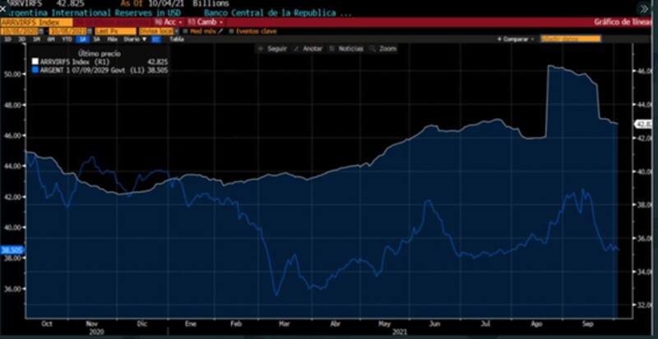
Task: Select the YTD time range tab
Action: pos(67,39)
